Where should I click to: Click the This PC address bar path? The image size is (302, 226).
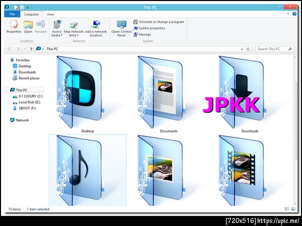pyautogui.click(x=52, y=49)
